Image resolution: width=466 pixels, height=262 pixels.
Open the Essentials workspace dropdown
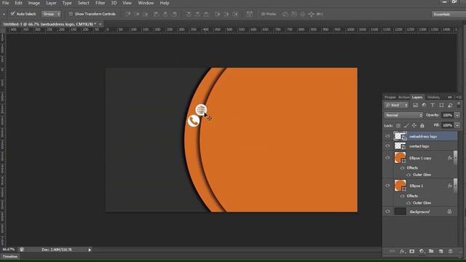(449, 15)
